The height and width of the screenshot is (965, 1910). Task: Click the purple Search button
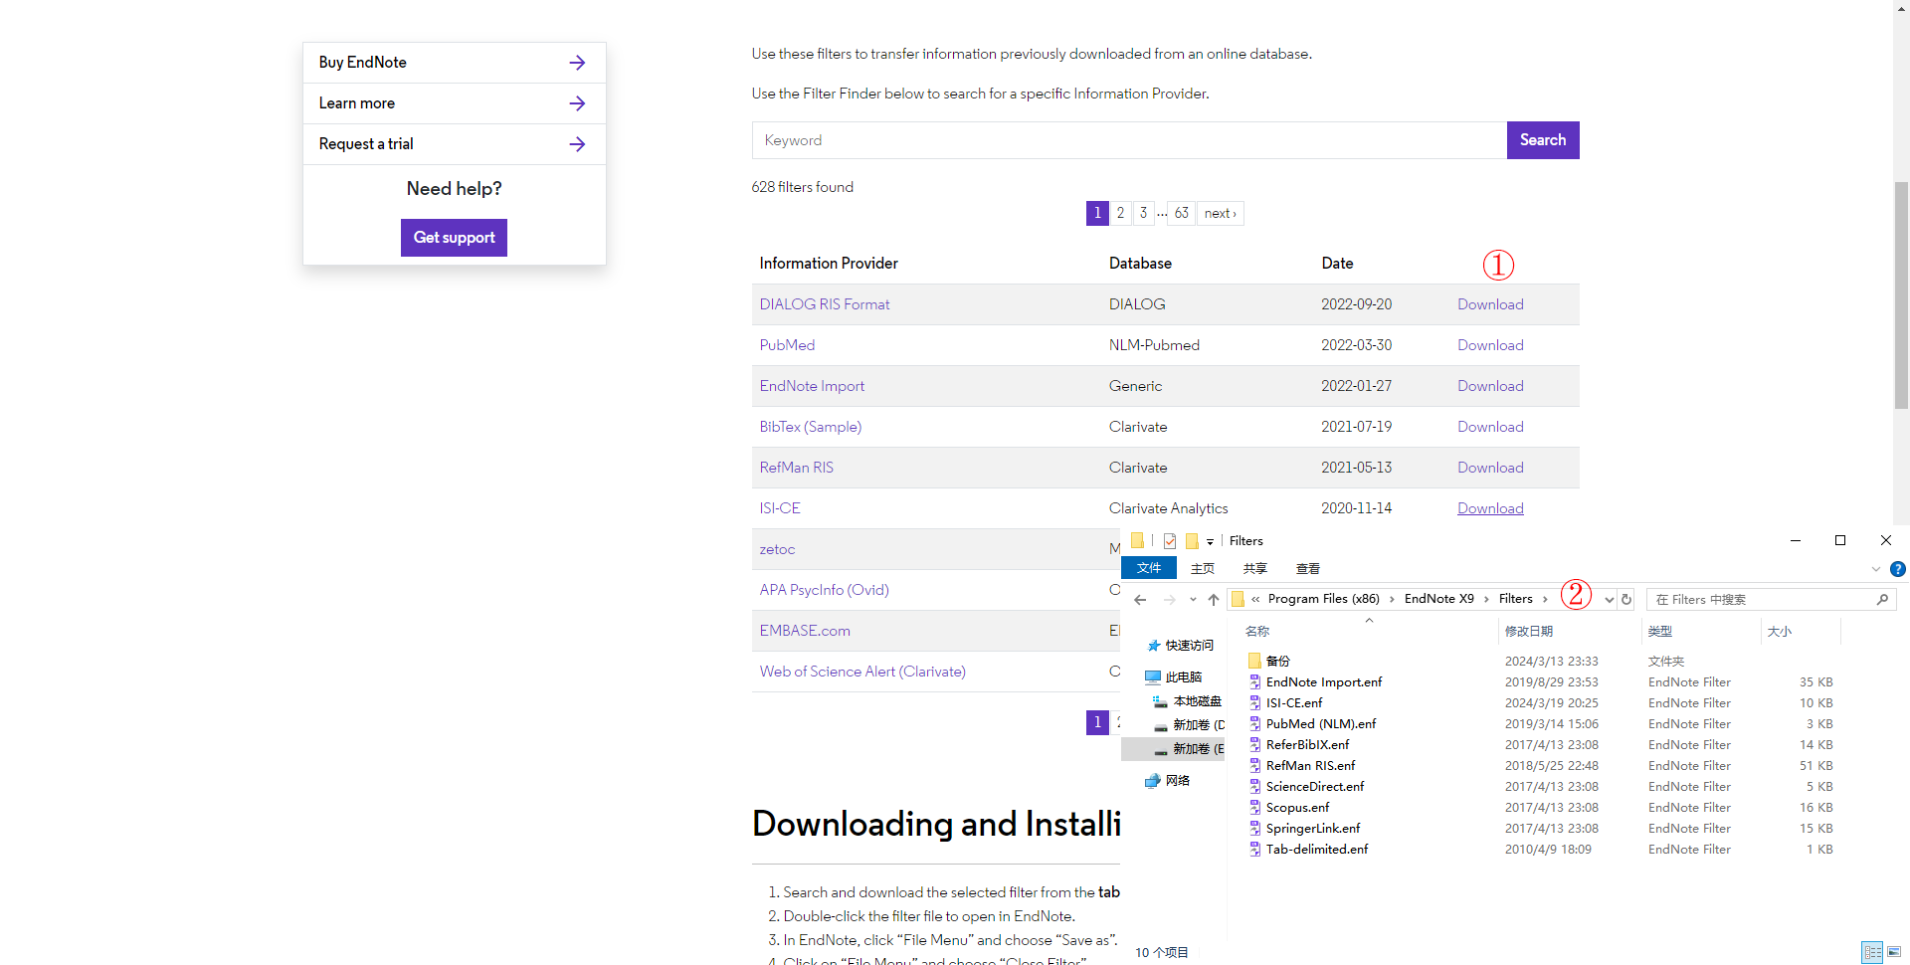click(1543, 140)
